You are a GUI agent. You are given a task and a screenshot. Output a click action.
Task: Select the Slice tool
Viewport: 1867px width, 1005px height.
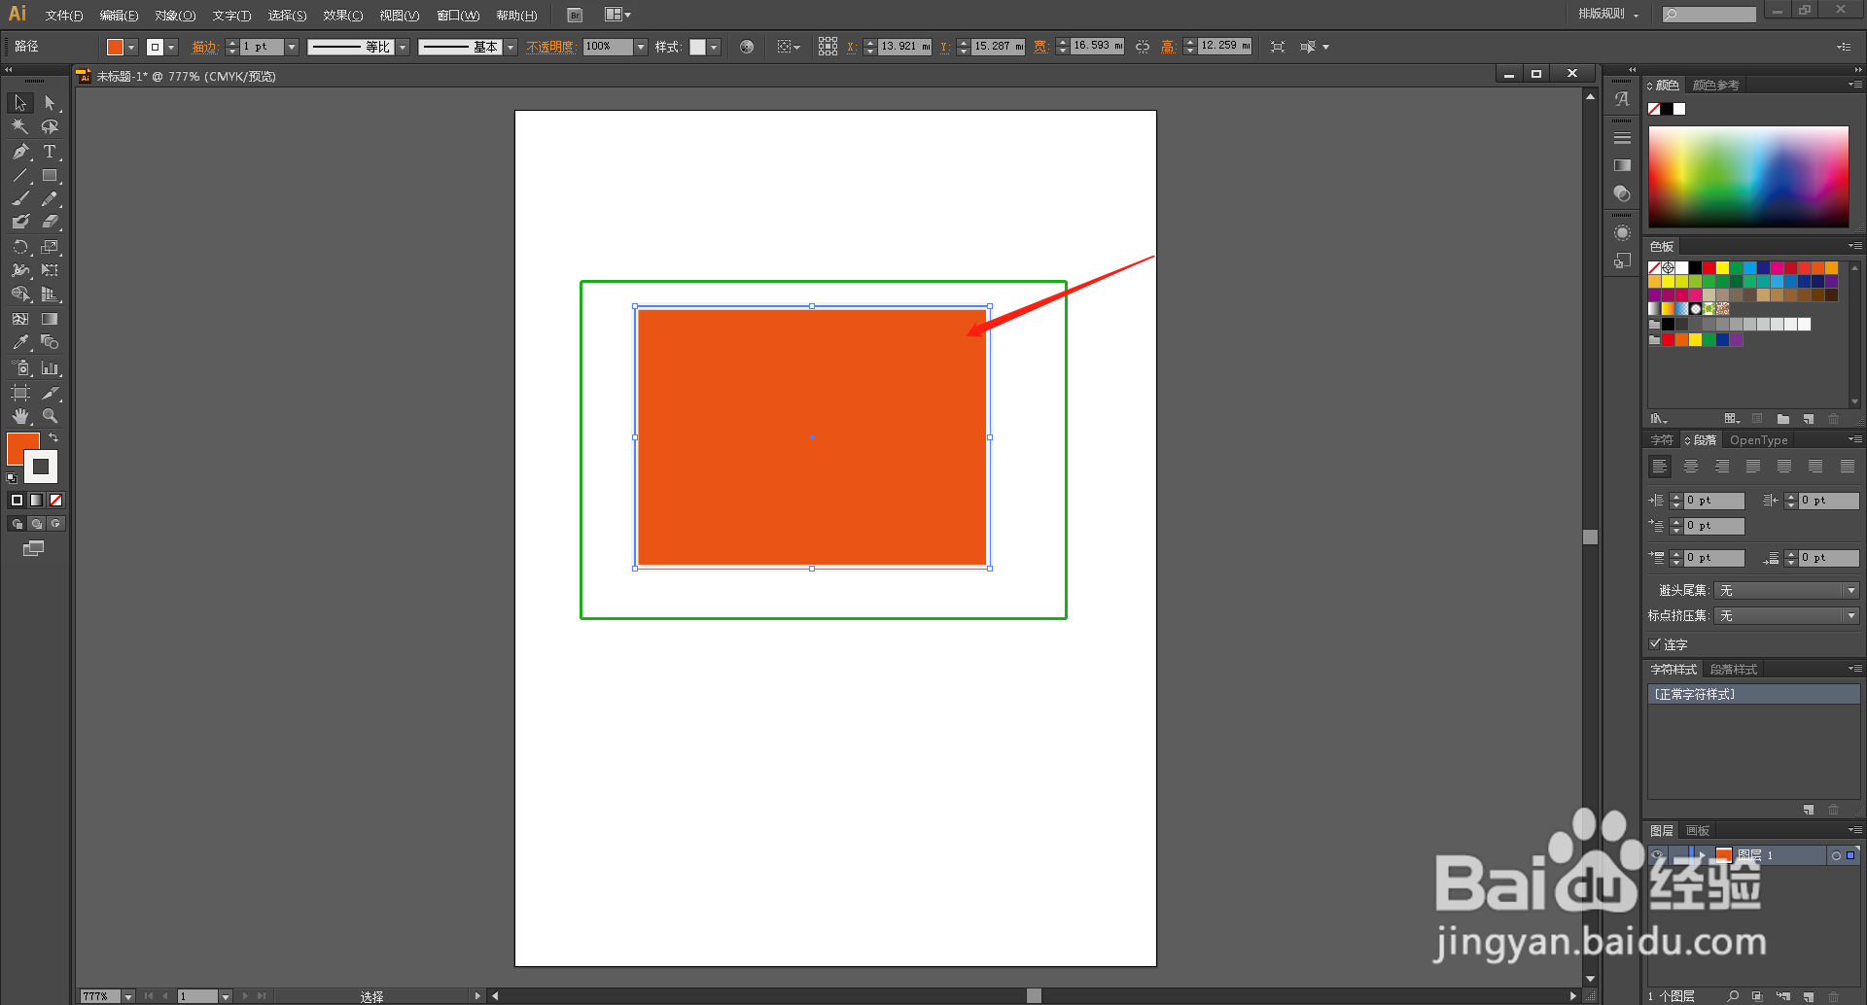point(50,393)
